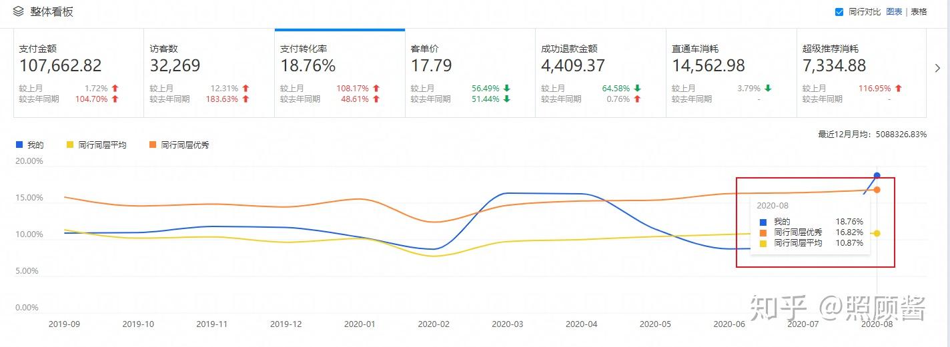The width and height of the screenshot is (950, 347).
Task: Click the orange 2020-08 data point
Action: pos(877,190)
